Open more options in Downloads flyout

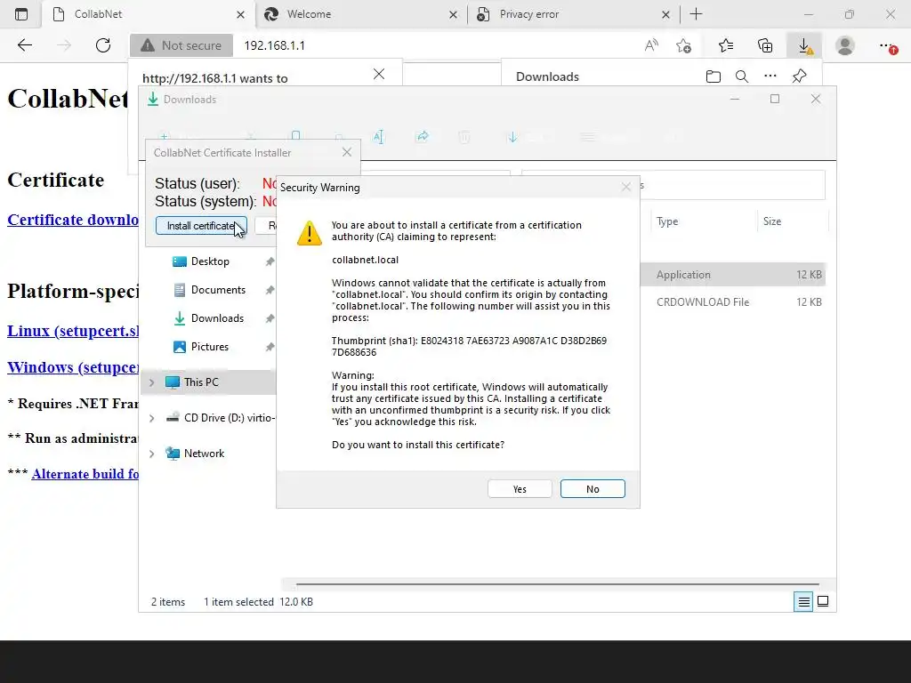[x=770, y=76]
